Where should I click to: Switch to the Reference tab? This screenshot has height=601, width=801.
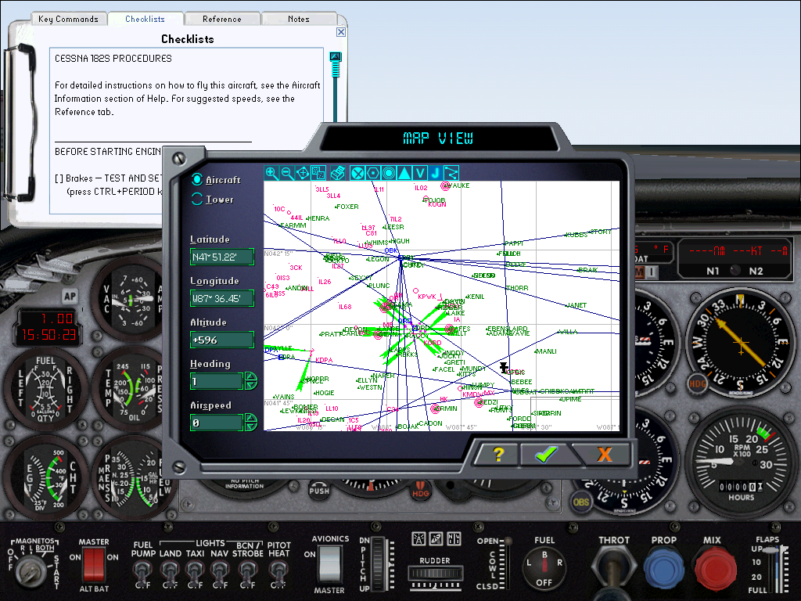tap(221, 18)
